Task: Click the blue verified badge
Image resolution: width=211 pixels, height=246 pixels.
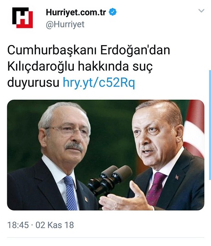Action: (x=113, y=12)
